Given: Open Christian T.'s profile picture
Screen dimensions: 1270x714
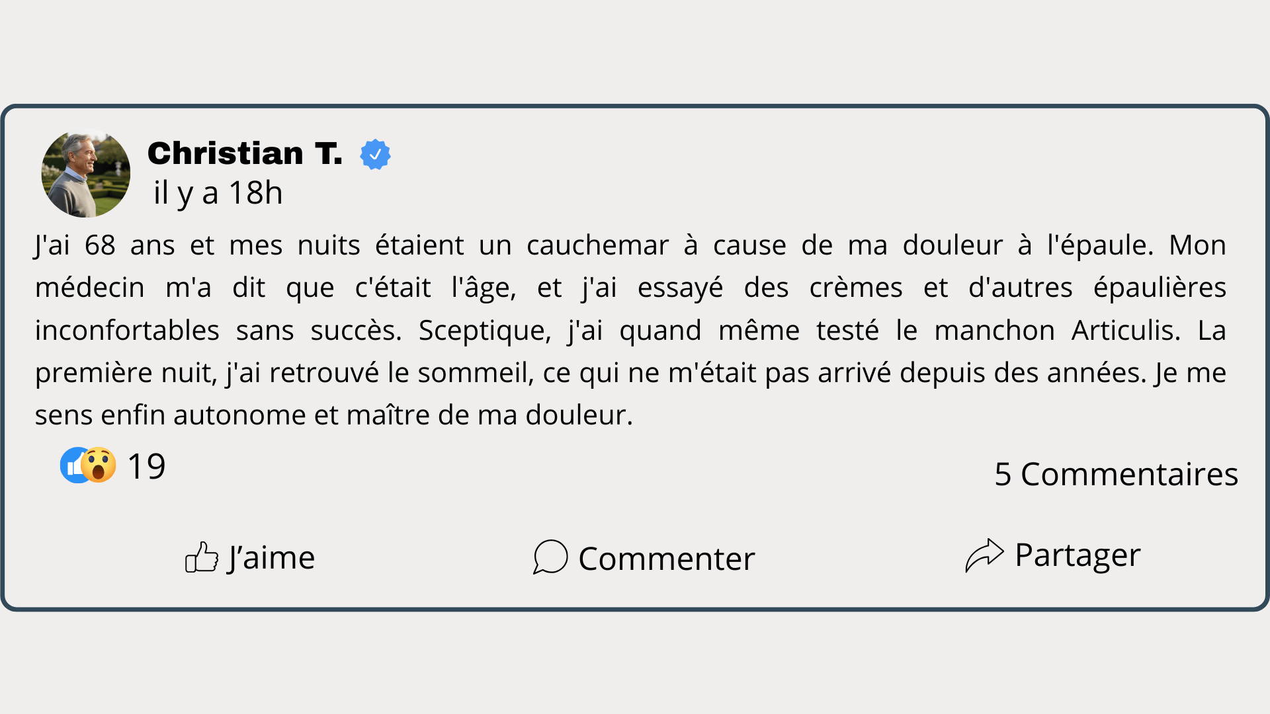Looking at the screenshot, I should click(x=86, y=174).
